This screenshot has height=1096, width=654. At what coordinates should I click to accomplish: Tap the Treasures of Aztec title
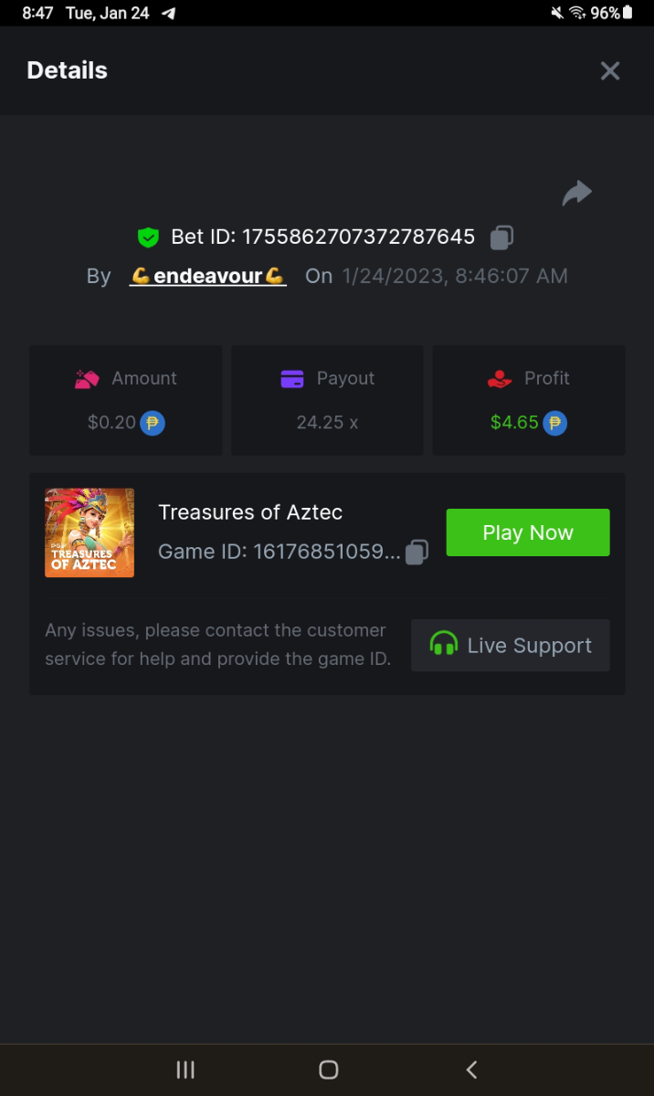coord(250,512)
